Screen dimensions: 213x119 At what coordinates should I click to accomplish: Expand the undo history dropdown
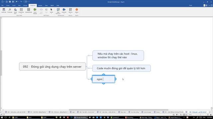[x=19, y=2]
